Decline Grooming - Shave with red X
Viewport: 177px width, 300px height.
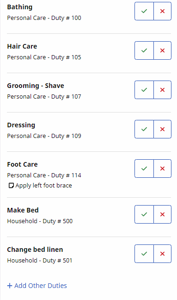point(163,90)
